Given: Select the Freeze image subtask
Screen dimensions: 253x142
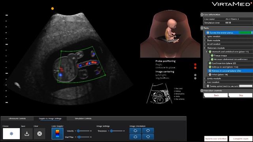Looking at the screenshot, I should click(x=231, y=56).
